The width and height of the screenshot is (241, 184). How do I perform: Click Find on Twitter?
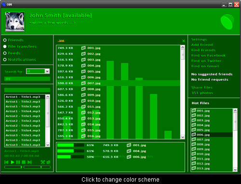(206, 61)
